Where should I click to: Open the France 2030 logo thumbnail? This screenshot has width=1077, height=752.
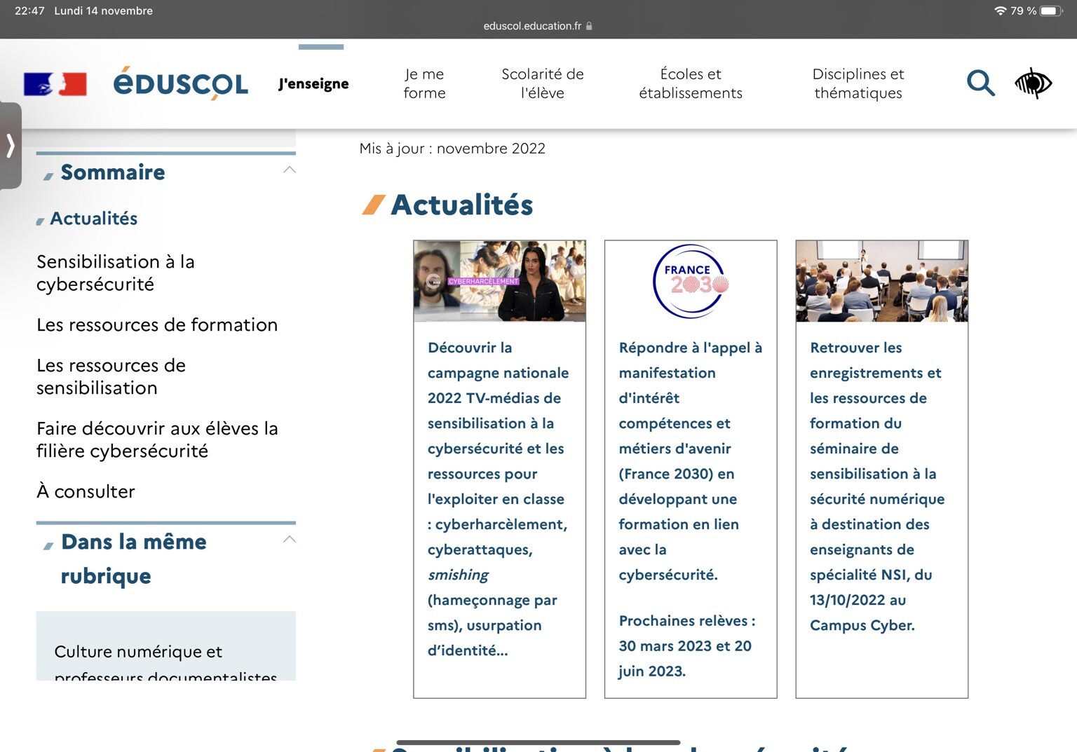click(x=691, y=281)
